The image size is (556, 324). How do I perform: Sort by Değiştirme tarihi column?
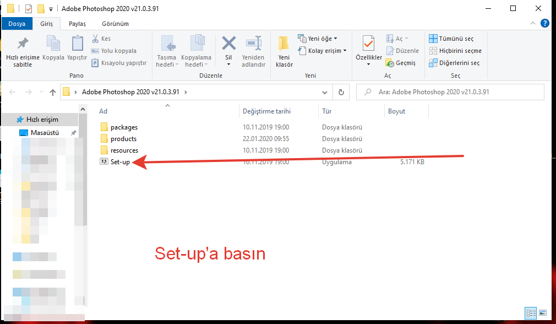(266, 111)
